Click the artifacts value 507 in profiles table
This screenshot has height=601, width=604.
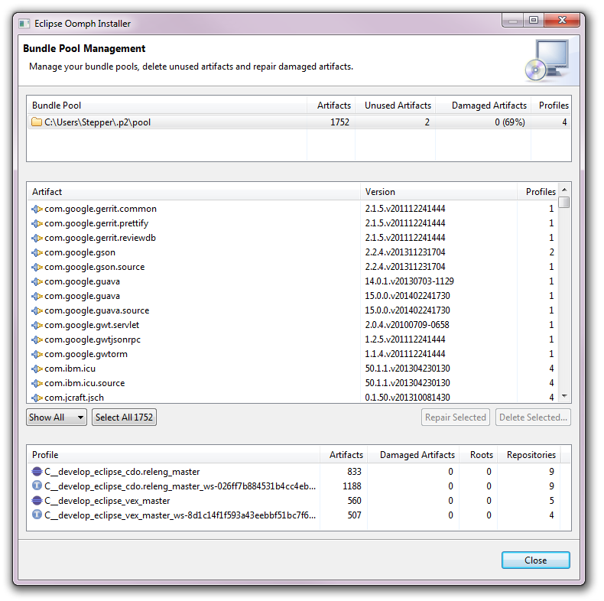pos(354,515)
